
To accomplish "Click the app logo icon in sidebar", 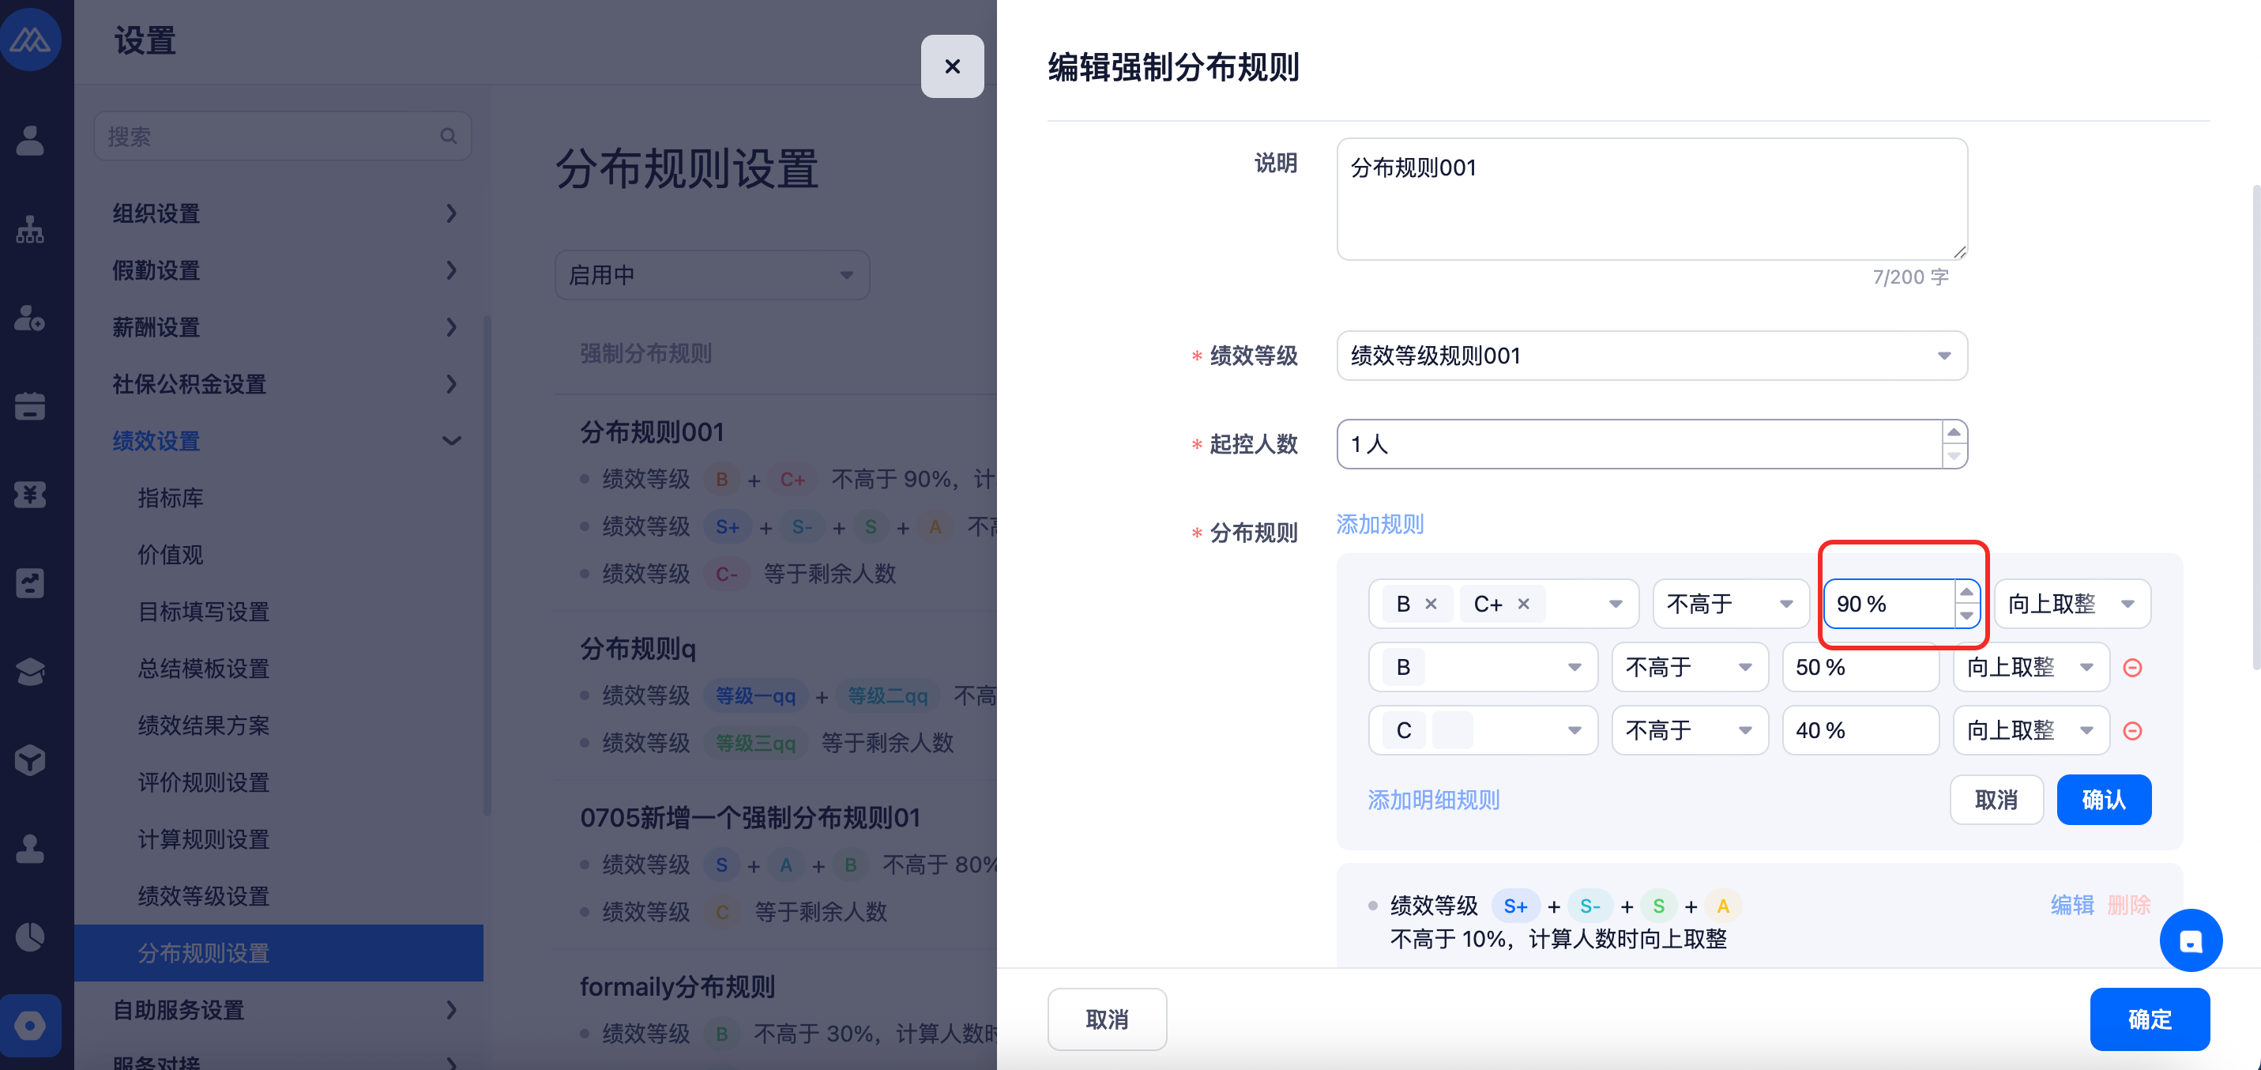I will (31, 40).
